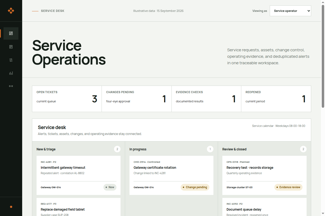
Task: Click the Evidence review status pill
Action: [x=288, y=187]
